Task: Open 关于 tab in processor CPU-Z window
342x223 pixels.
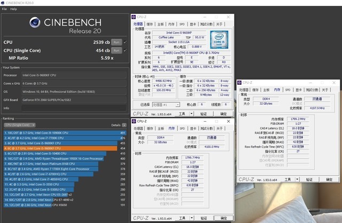Action: pos(220,24)
